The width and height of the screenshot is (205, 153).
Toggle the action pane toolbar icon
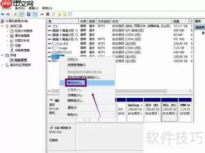click(35, 14)
